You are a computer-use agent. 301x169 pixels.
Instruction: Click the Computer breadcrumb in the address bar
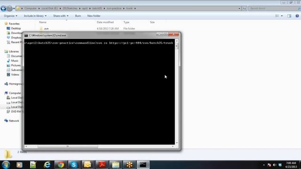click(x=30, y=8)
